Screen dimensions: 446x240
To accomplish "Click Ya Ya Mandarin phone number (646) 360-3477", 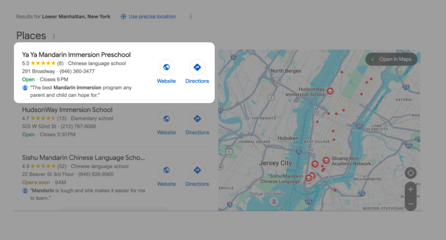I will click(x=77, y=71).
